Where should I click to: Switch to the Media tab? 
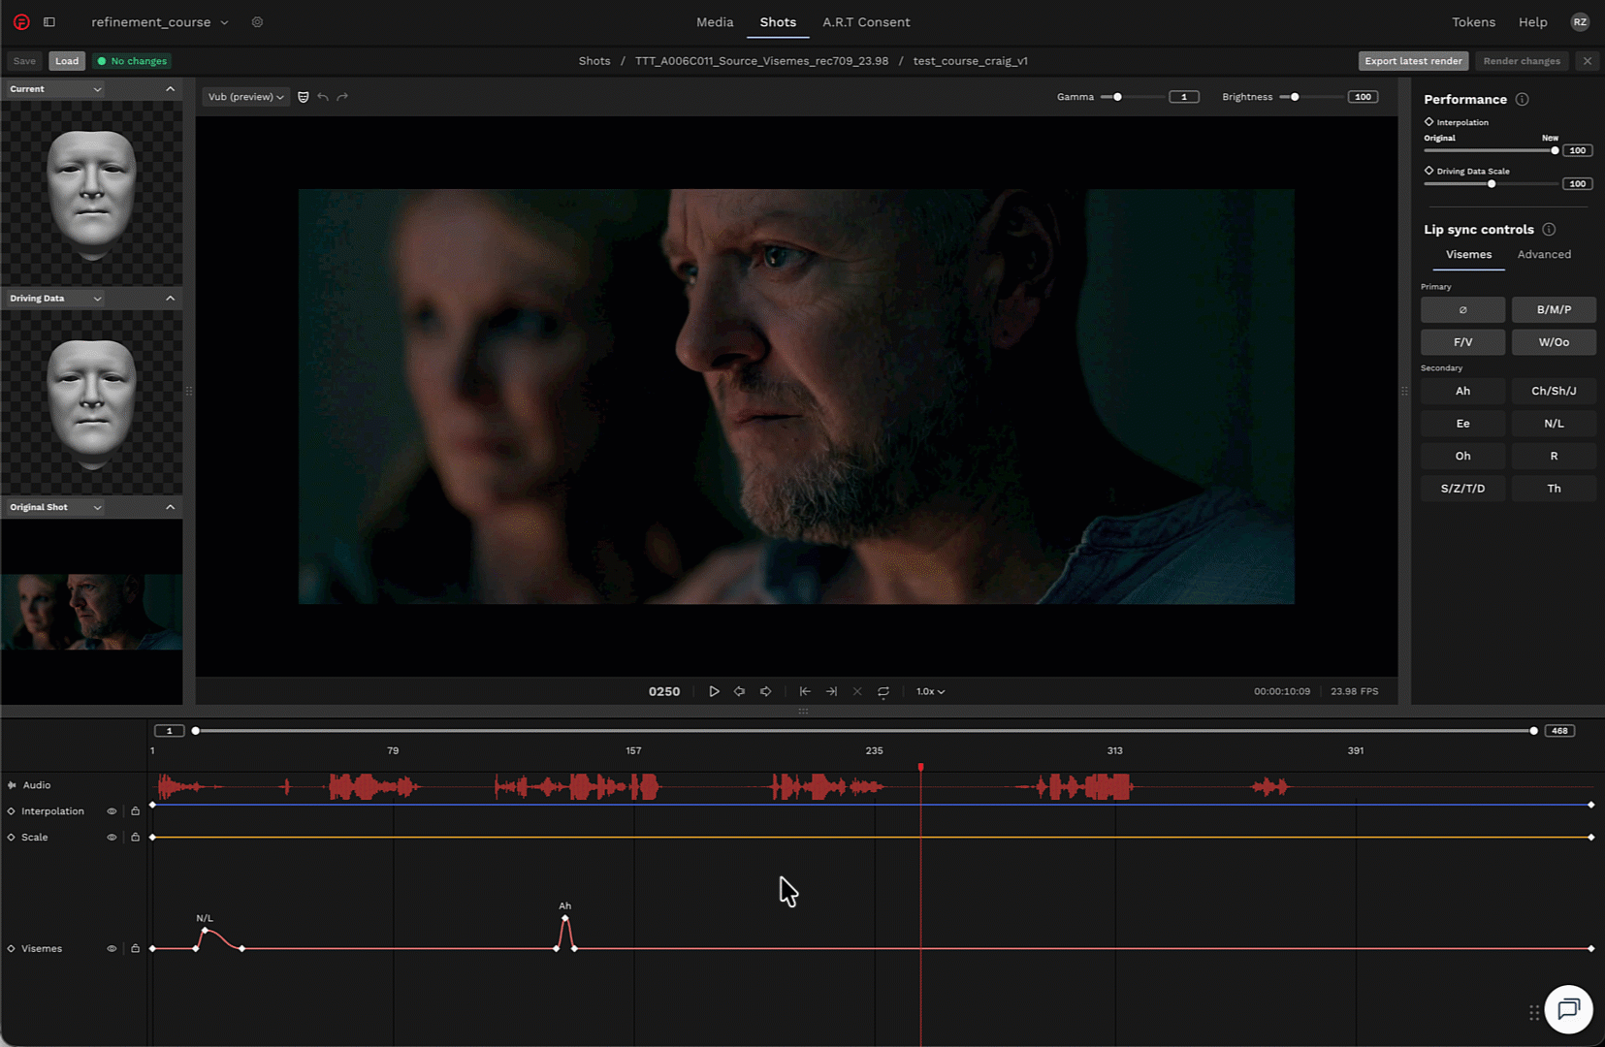click(715, 22)
